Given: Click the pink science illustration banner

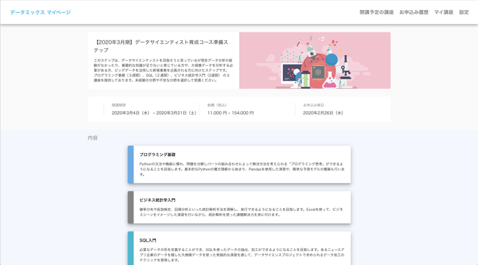Looking at the screenshot, I should coord(315,60).
